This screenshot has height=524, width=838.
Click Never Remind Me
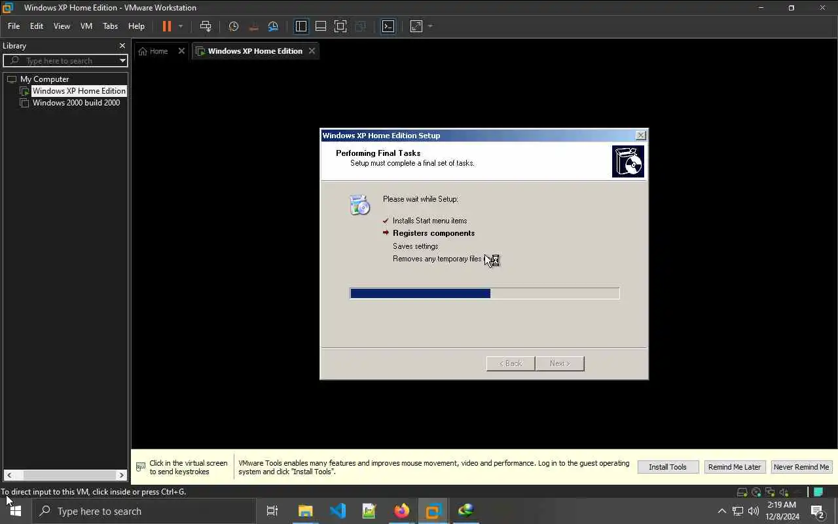pyautogui.click(x=801, y=467)
